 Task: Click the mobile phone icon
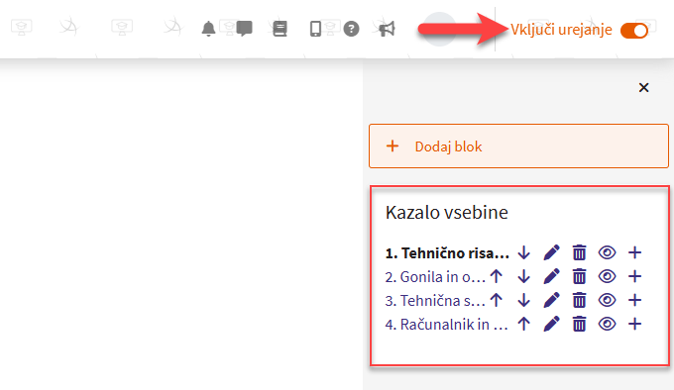pyautogui.click(x=315, y=29)
